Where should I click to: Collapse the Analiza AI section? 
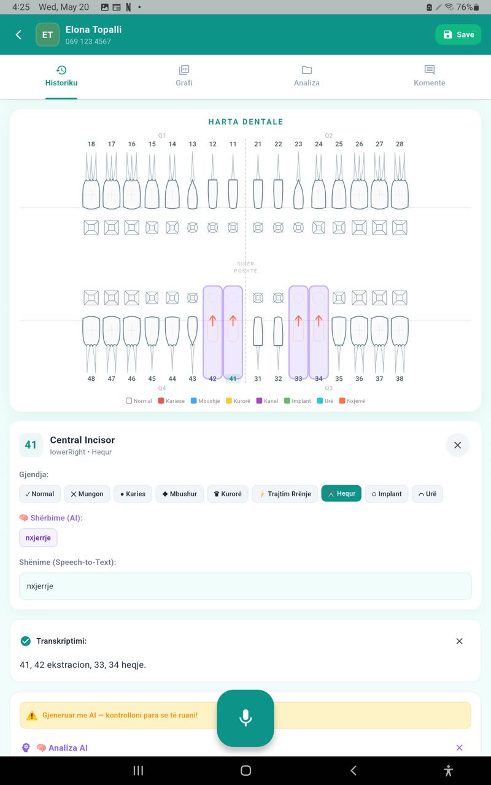click(459, 748)
